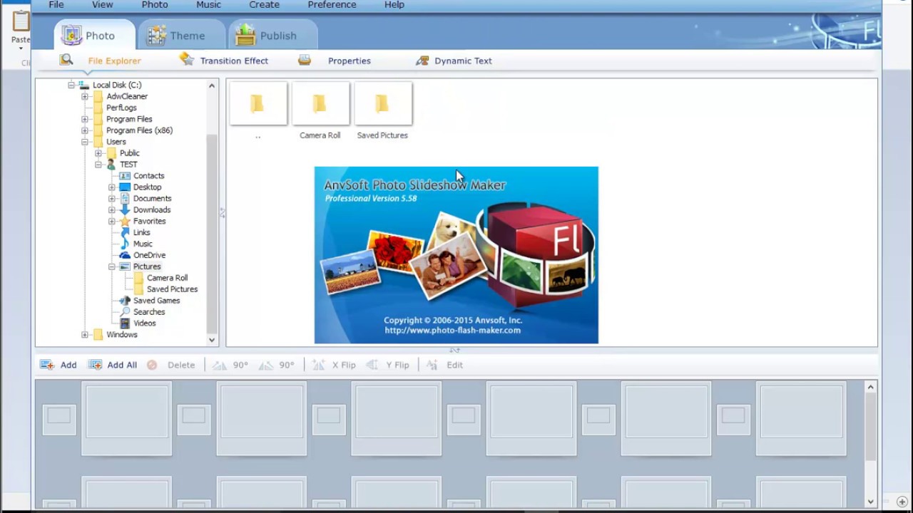913x513 pixels.
Task: Open the Properties panel
Action: click(x=349, y=61)
